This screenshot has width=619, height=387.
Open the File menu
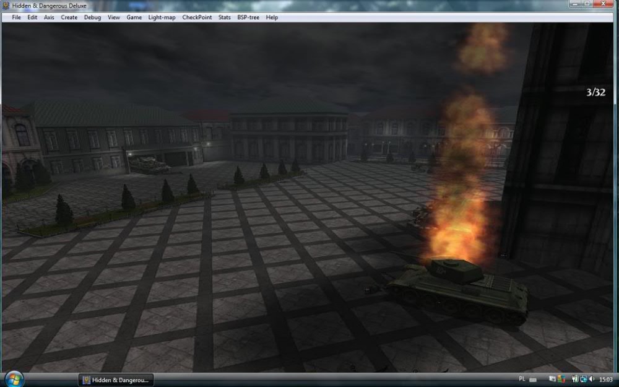tap(16, 17)
